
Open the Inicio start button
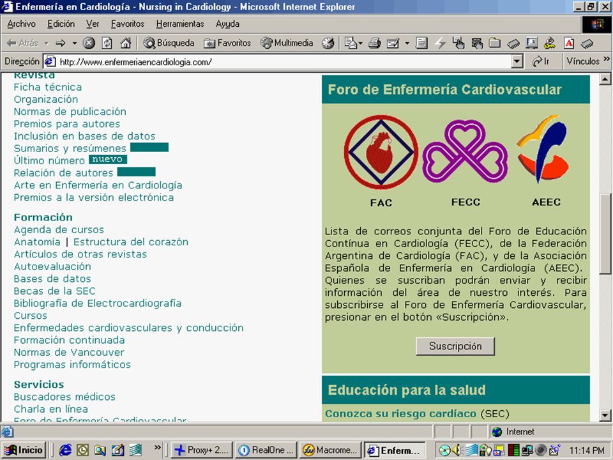25,450
